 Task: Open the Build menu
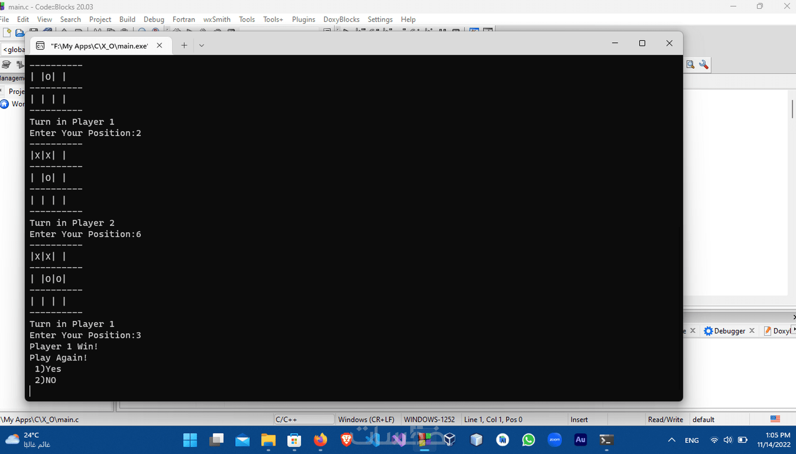[x=127, y=19]
